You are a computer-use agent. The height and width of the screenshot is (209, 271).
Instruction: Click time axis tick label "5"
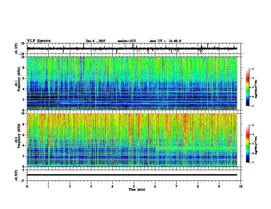pos(134,186)
